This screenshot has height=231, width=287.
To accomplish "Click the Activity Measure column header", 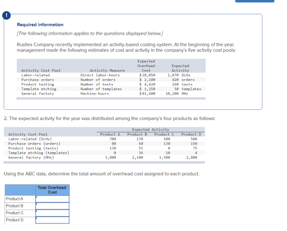I will [x=107, y=71].
